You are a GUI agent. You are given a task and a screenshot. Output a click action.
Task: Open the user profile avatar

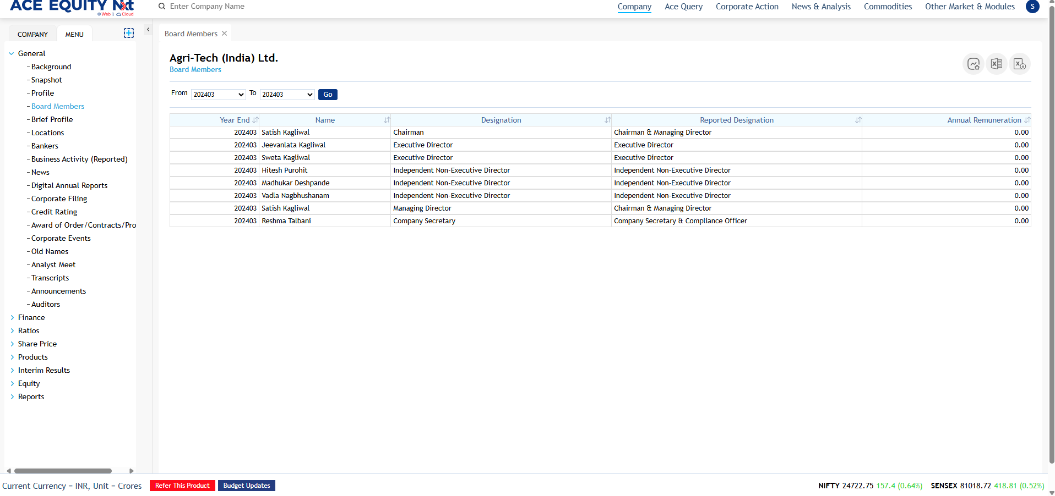coord(1032,7)
